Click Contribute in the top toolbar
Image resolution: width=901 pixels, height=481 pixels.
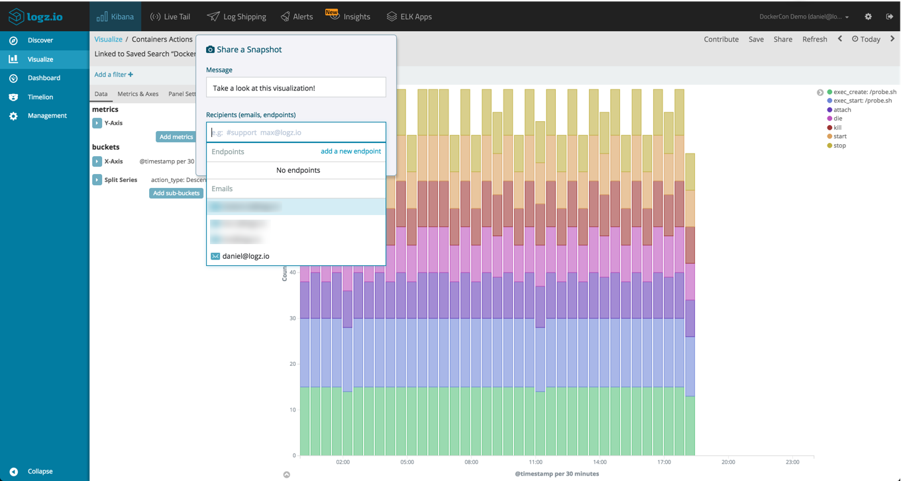[x=721, y=39]
